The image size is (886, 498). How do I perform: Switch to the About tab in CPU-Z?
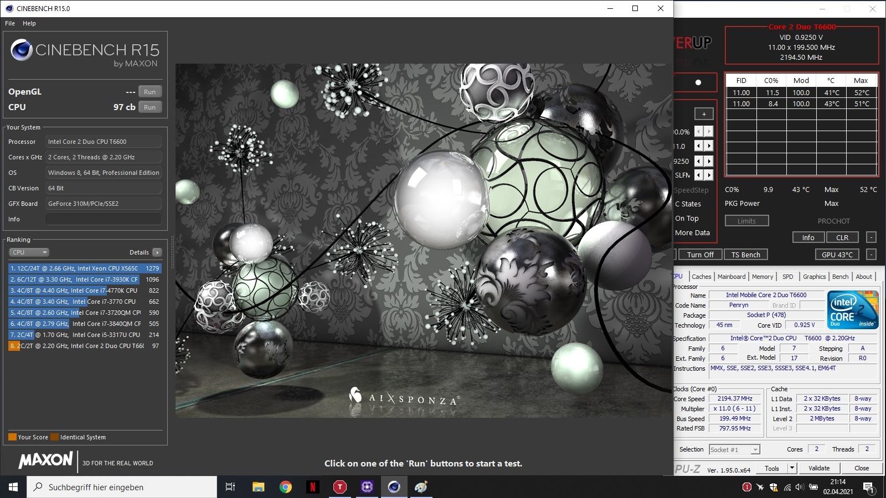coord(864,277)
